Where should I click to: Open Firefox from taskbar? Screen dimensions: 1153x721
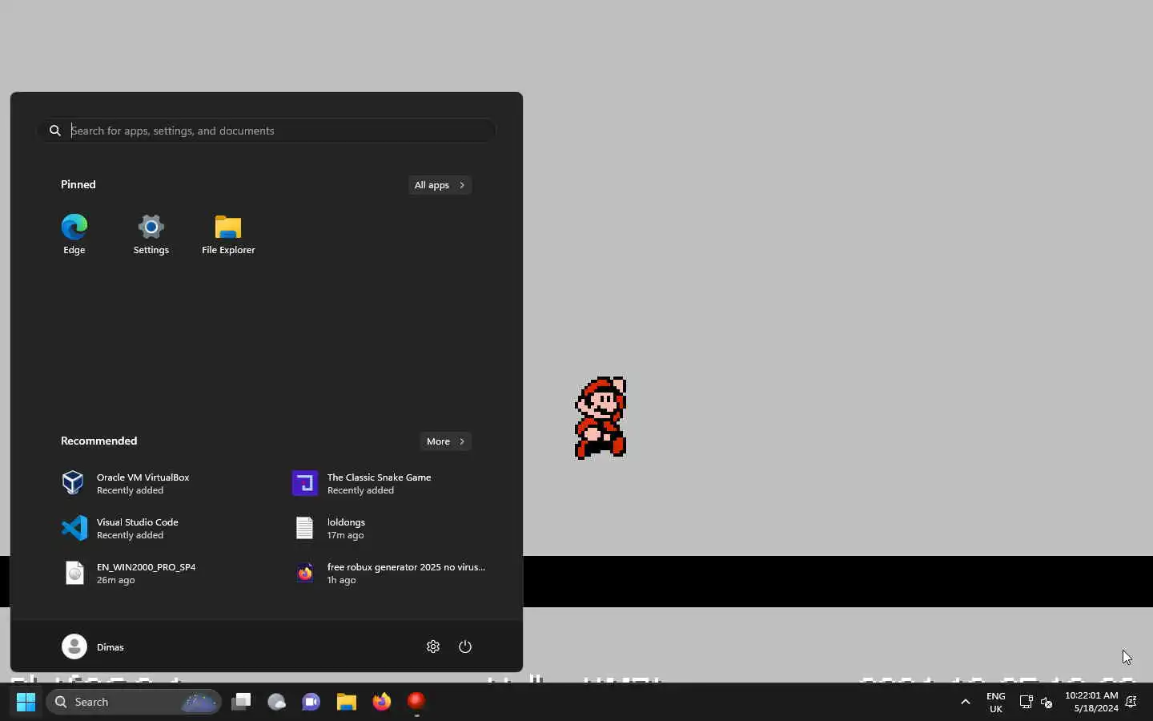(382, 702)
